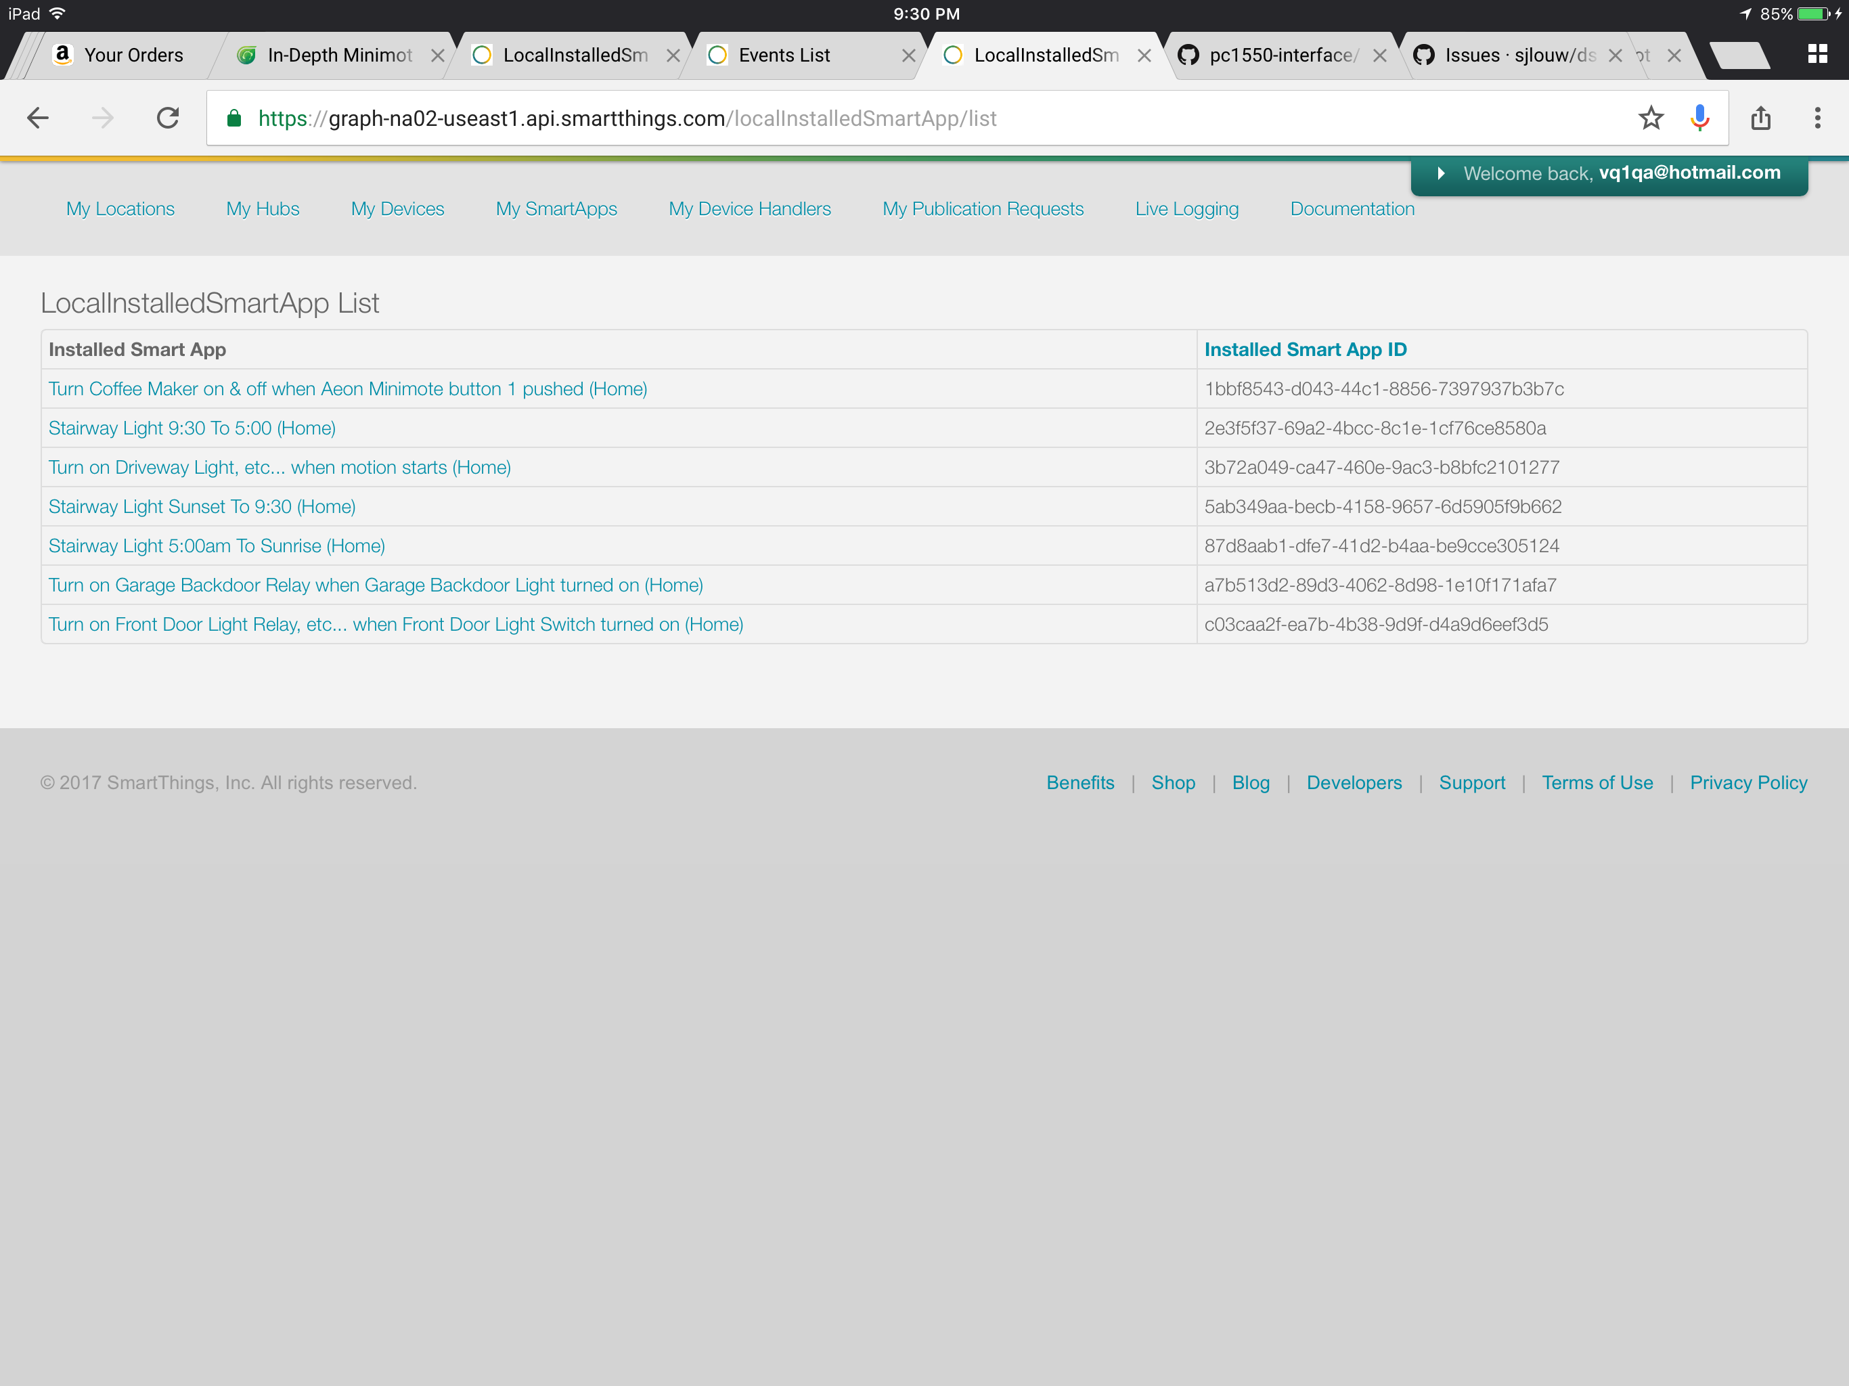
Task: Open Live Logging navigation link
Action: (x=1186, y=209)
